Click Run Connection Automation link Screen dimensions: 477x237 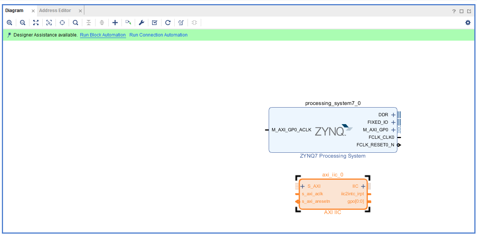(x=158, y=35)
